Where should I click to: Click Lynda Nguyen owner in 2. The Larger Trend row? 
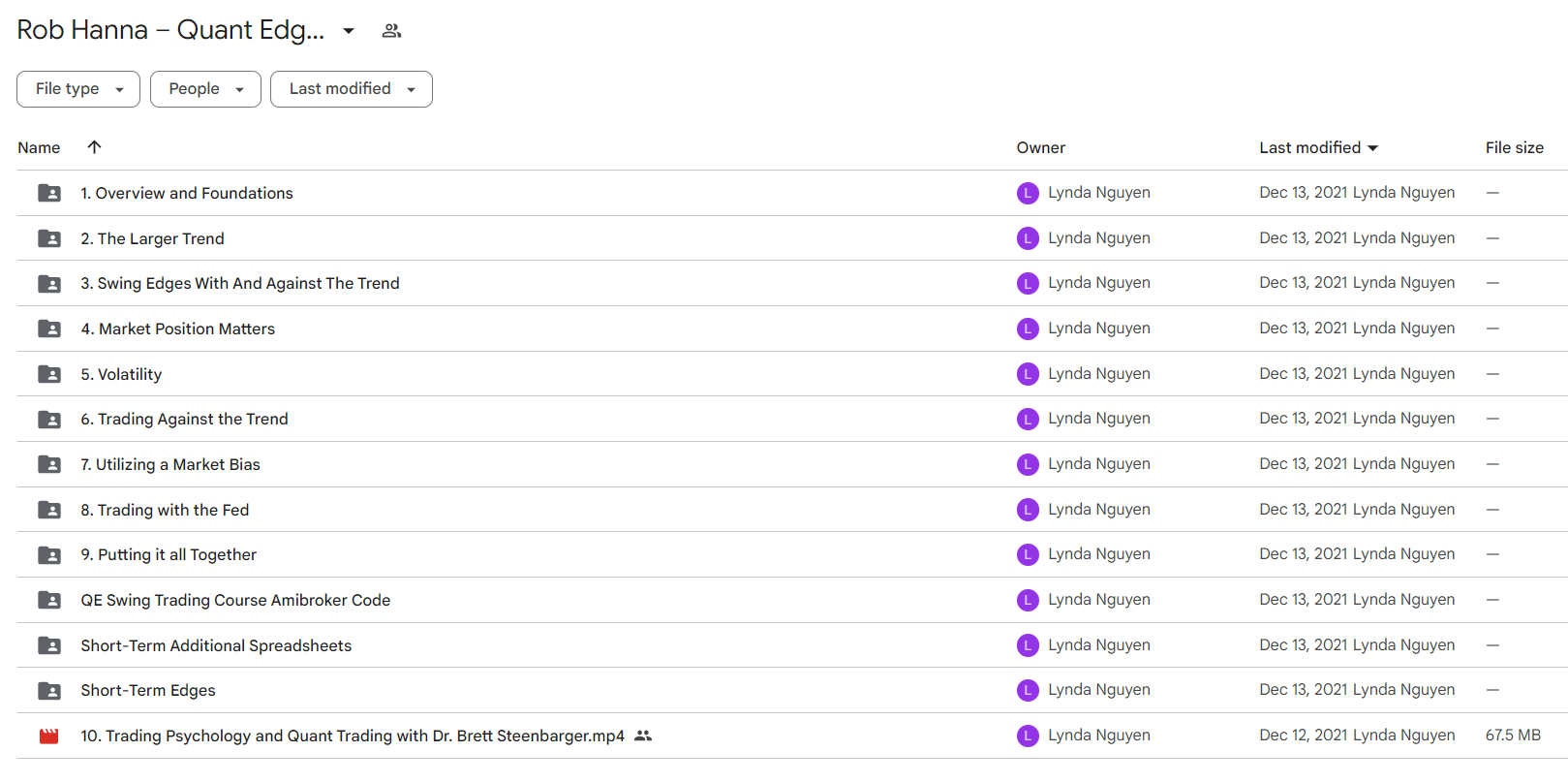point(1099,237)
